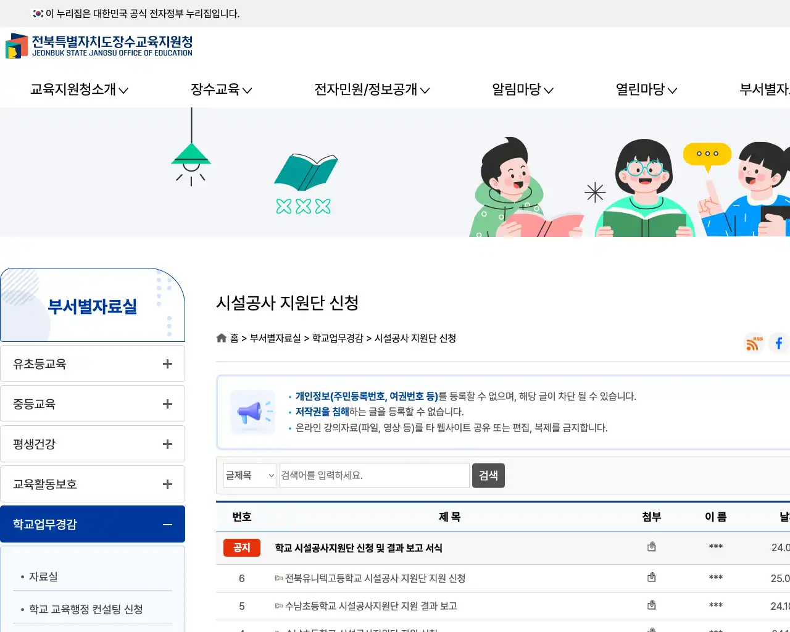Click the home icon in breadcrumb

coord(222,338)
